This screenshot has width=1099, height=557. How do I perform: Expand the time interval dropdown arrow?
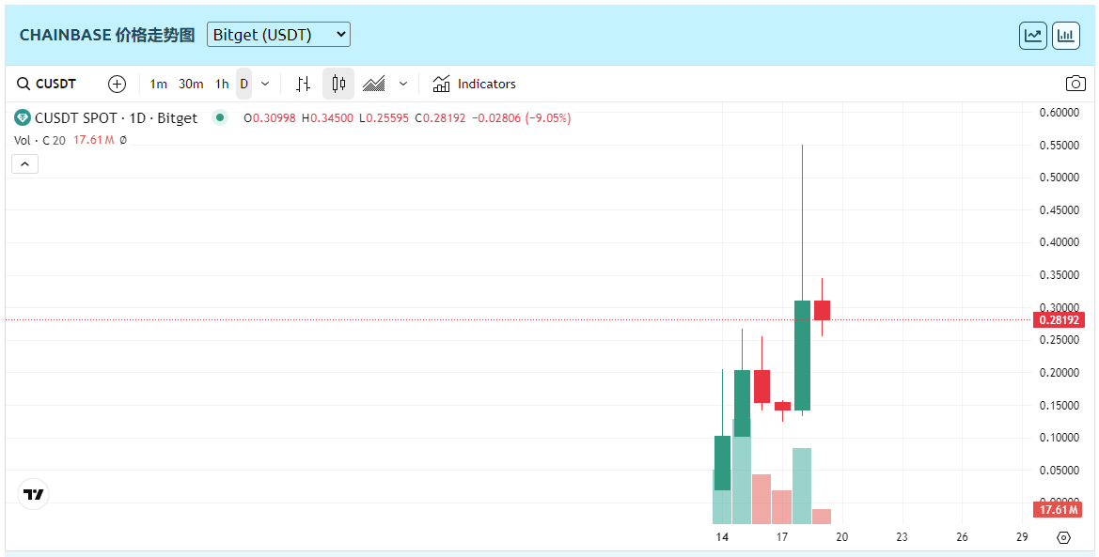(265, 84)
